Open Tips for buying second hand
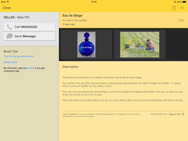Viewport: 188px width, 141px height. point(19,56)
